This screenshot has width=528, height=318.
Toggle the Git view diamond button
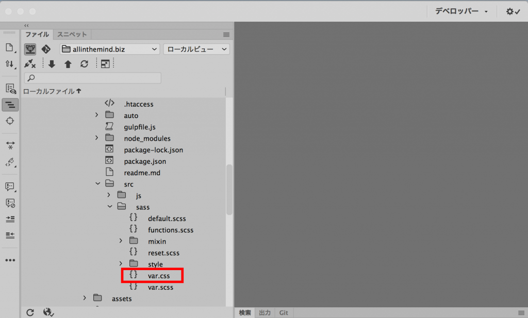46,49
